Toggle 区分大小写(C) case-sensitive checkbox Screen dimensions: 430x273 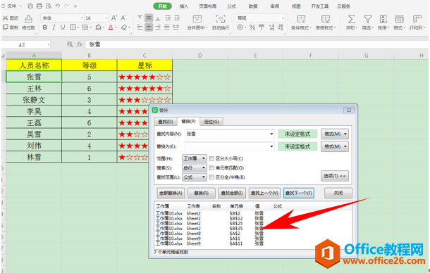(x=211, y=158)
